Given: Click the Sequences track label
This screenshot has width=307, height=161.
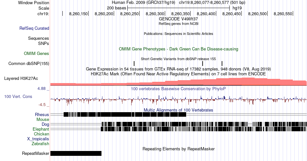Looking at the screenshot, I should click(38, 38).
